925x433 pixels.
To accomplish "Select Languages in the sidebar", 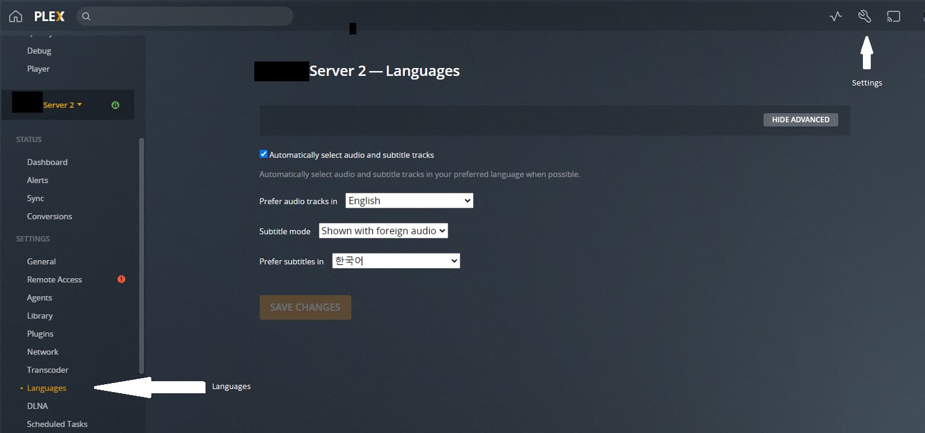I will click(46, 388).
